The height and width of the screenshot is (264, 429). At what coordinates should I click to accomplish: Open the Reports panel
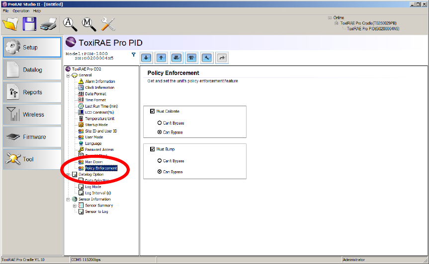click(32, 92)
